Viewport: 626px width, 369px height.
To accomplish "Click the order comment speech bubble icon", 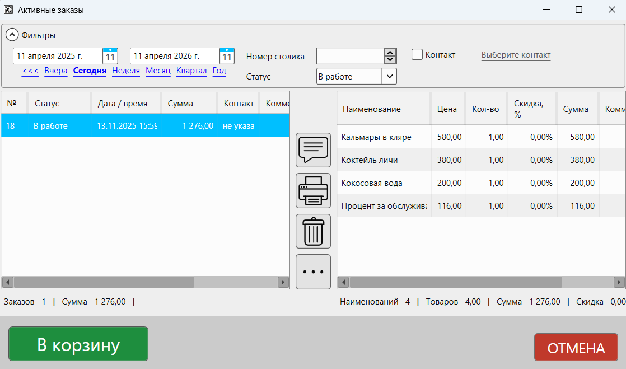I will pos(313,150).
